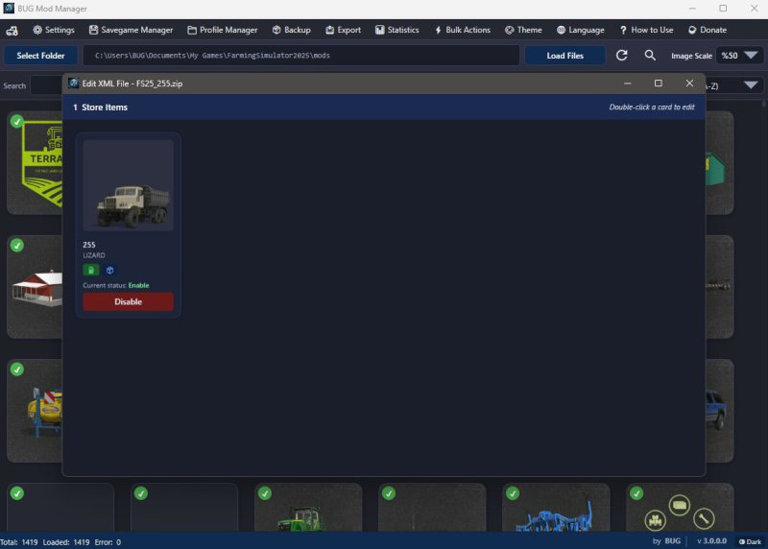Toggle the Dark theme indicator in status bar
The image size is (768, 549).
[x=750, y=541]
